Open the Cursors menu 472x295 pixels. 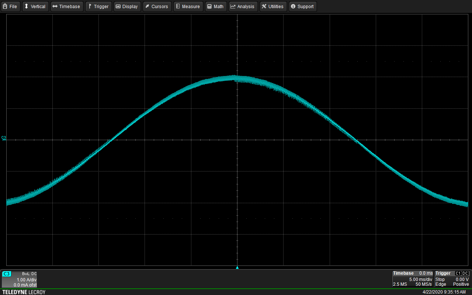157,7
